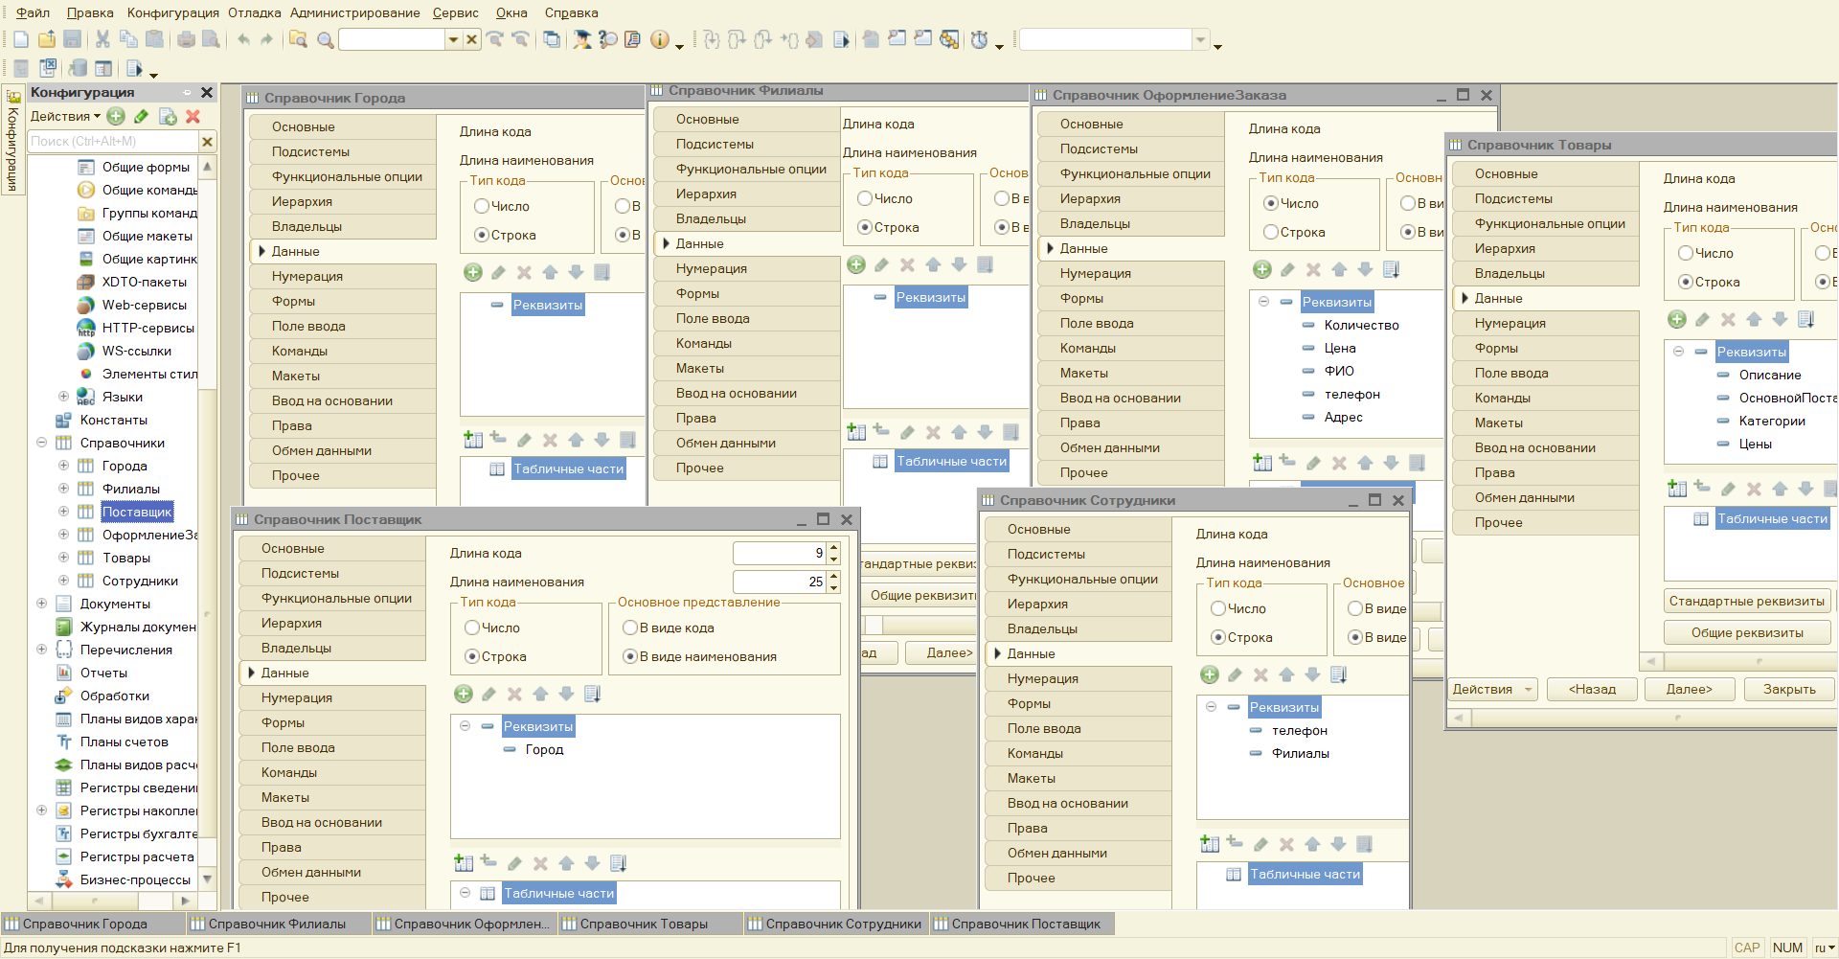The image size is (1839, 959).
Task: Click Далее> button in Товары window
Action: pyautogui.click(x=1689, y=689)
